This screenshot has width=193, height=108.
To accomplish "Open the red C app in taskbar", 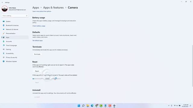I will click(110, 106).
